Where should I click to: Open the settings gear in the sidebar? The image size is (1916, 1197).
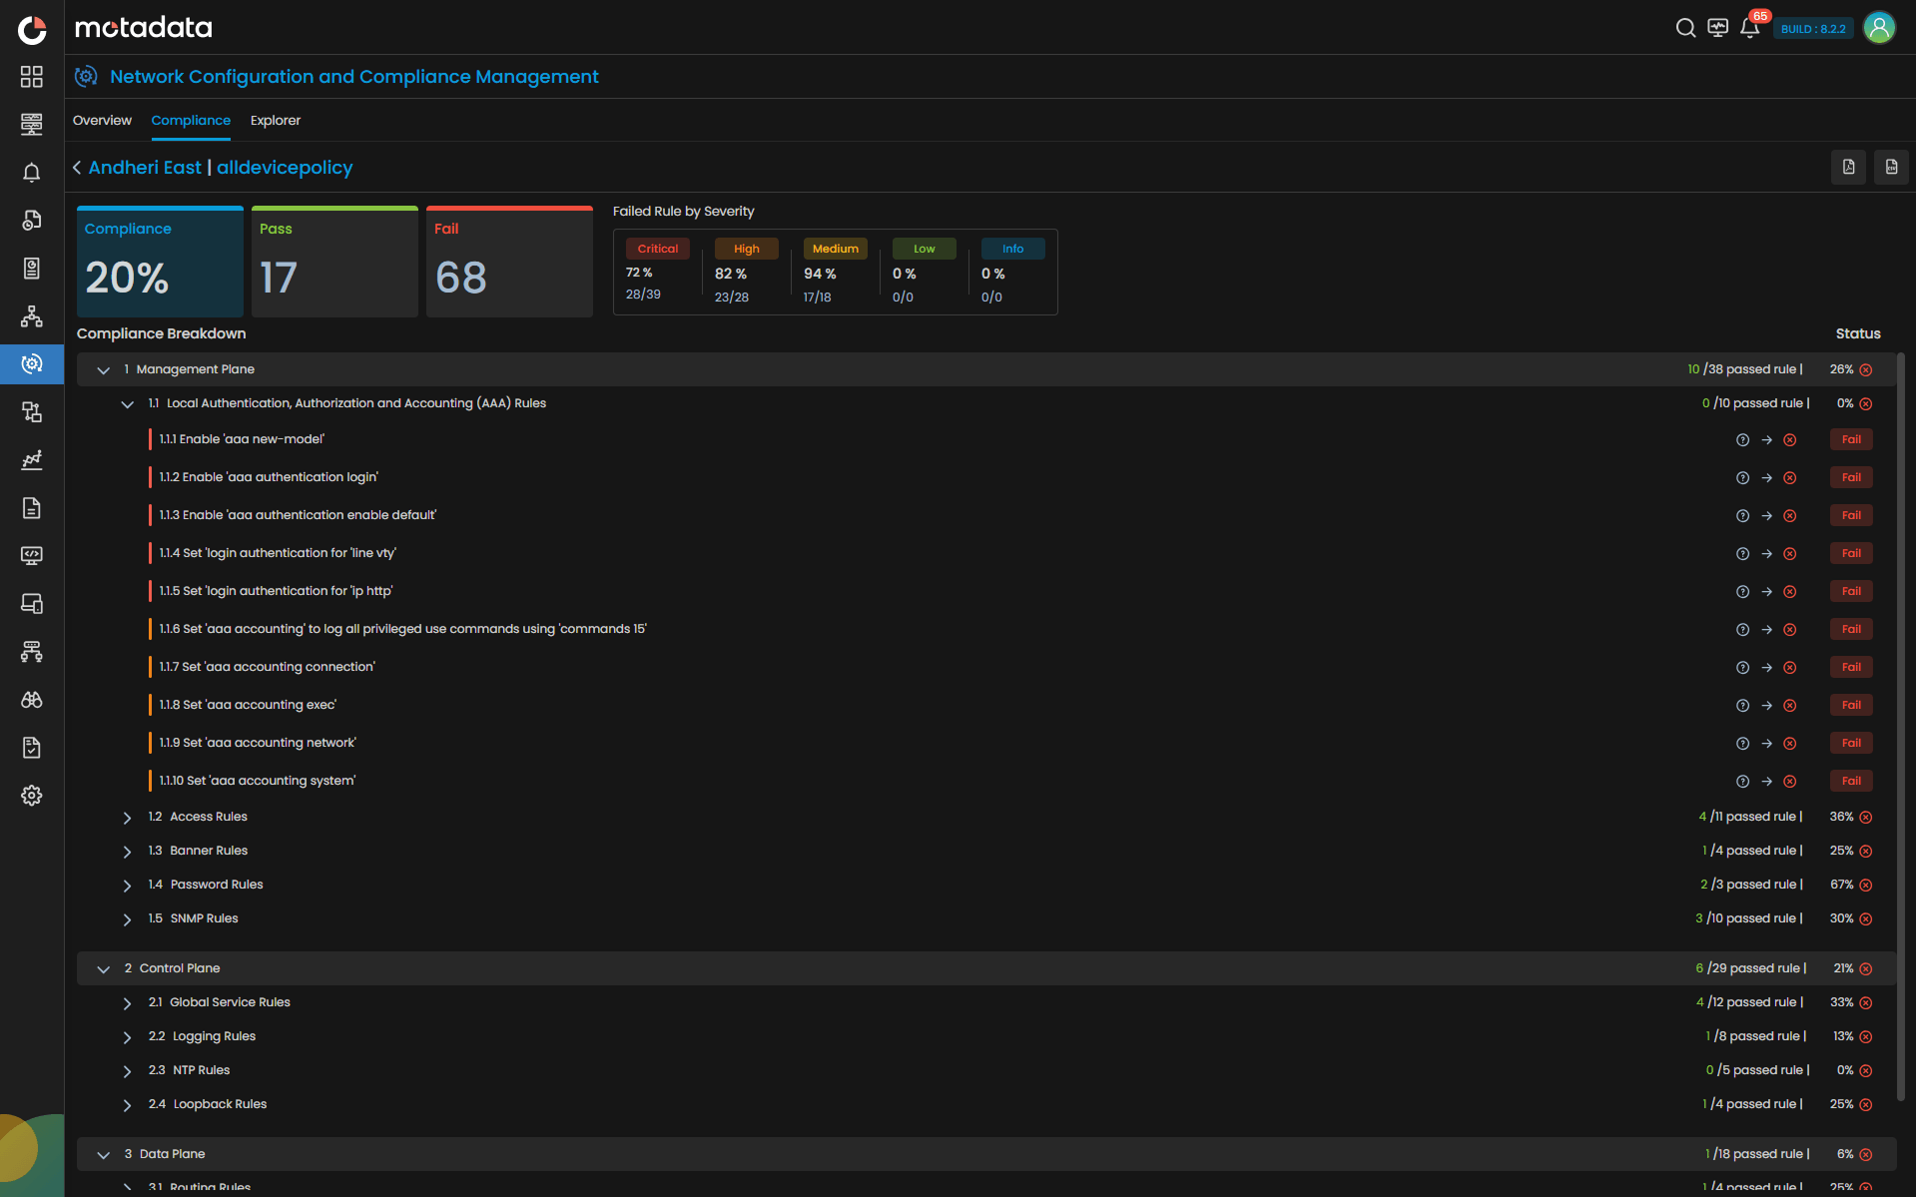click(x=32, y=796)
